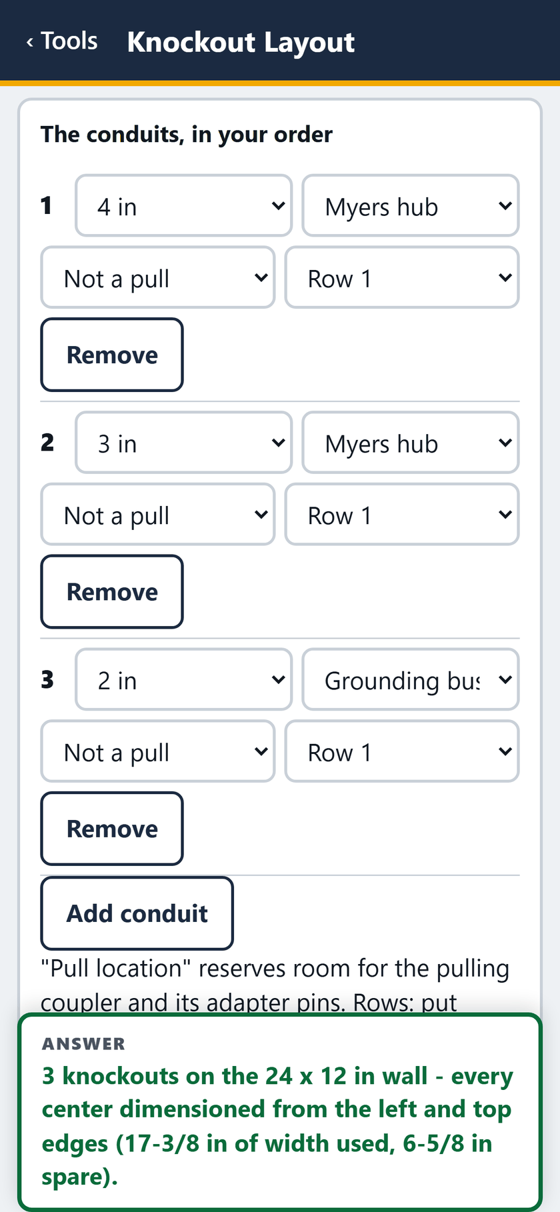Open conduit 1 Not a pull dropdown

[158, 277]
